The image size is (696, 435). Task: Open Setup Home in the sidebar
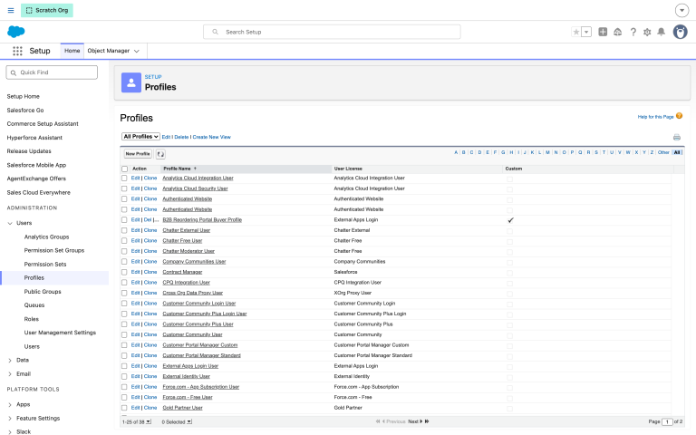(23, 96)
